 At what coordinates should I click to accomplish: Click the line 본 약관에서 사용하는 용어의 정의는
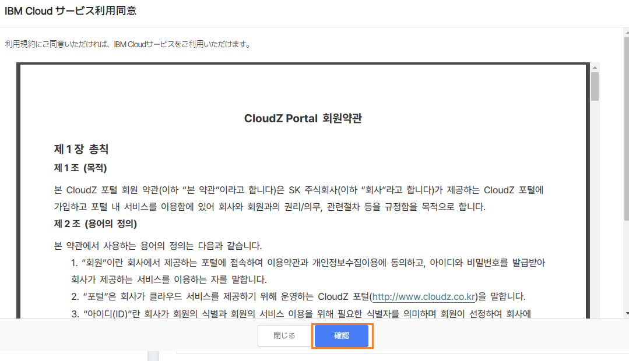click(158, 246)
